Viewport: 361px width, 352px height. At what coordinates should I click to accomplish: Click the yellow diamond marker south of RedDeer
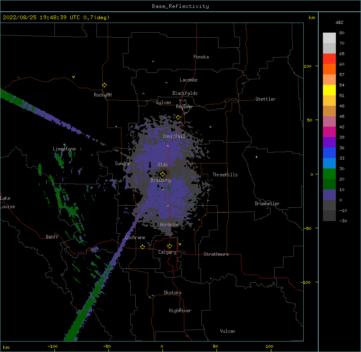(x=178, y=117)
